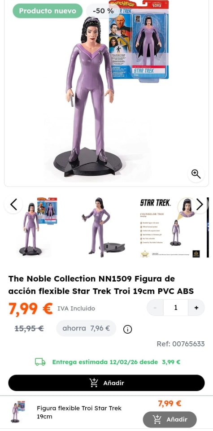This screenshot has width=213, height=431.
Task: Increase quantity with the plus button
Action: (x=196, y=308)
